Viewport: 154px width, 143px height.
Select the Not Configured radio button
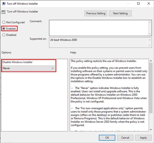coord(4,22)
